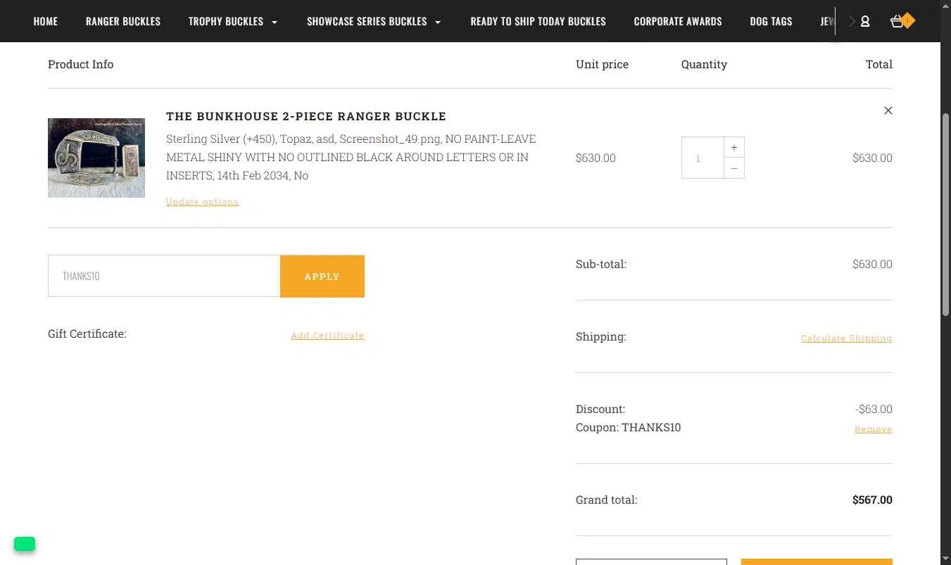The height and width of the screenshot is (565, 951).
Task: Apply the coupon code
Action: [322, 277]
